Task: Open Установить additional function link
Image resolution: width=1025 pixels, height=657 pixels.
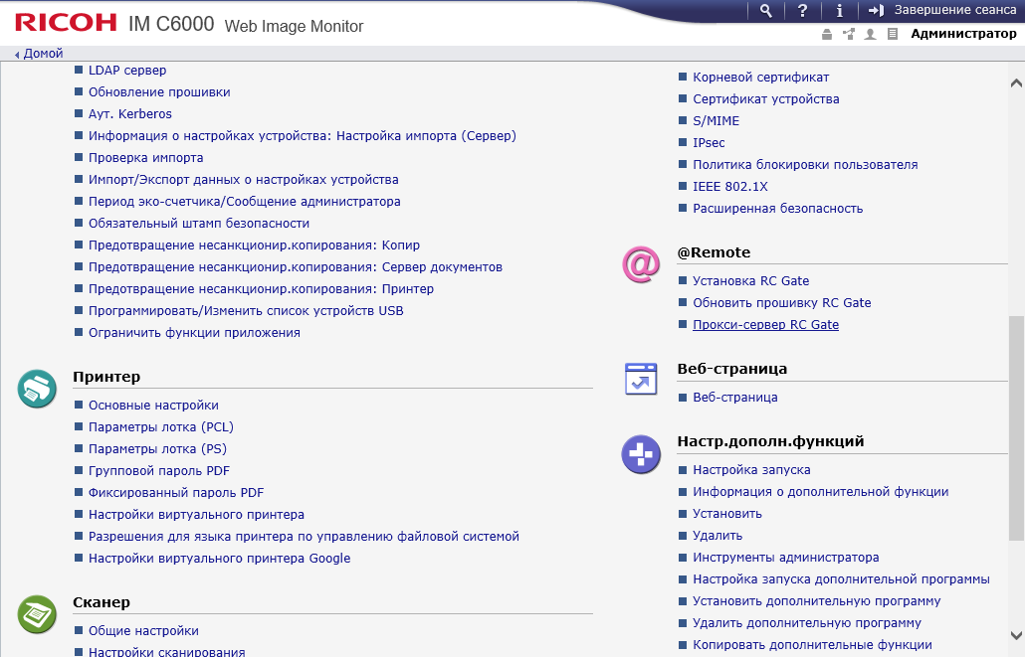Action: tap(727, 513)
